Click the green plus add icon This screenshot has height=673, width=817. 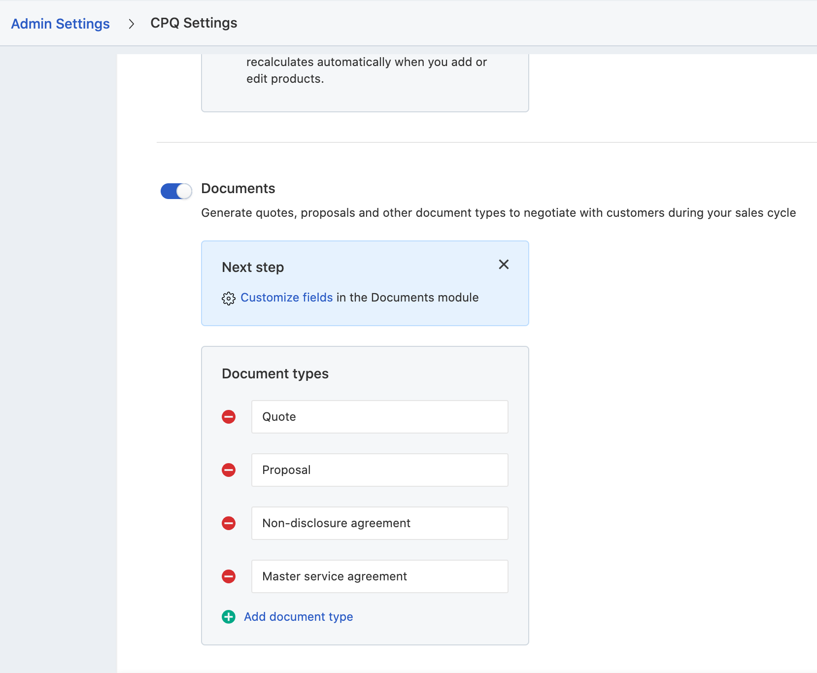229,617
